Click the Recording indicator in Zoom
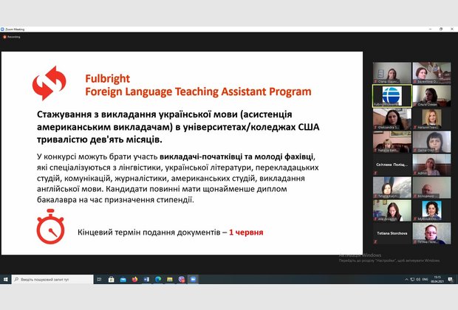The image size is (458, 310). click(12, 37)
